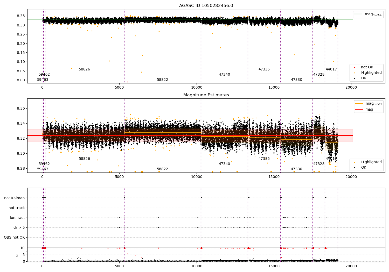Click the 8.25 tick on top plot
This screenshot has height=272, width=389.
click(x=21, y=34)
